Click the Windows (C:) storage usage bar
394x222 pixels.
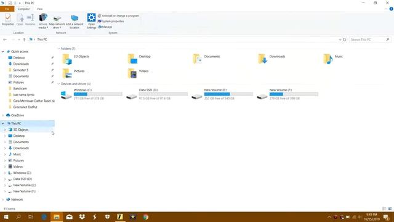pos(98,94)
